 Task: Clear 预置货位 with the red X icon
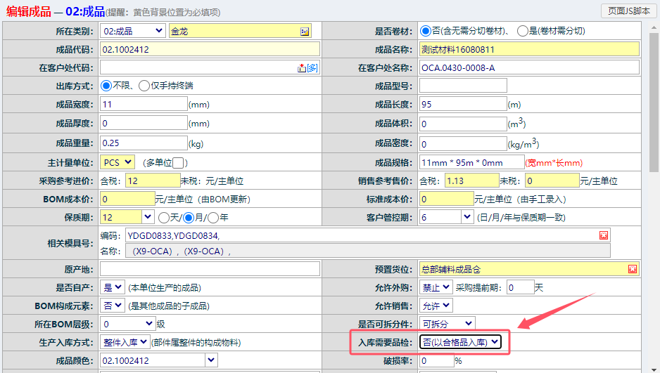point(632,269)
